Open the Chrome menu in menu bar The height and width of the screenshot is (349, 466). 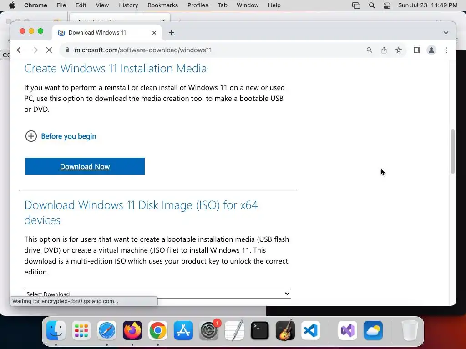point(35,5)
